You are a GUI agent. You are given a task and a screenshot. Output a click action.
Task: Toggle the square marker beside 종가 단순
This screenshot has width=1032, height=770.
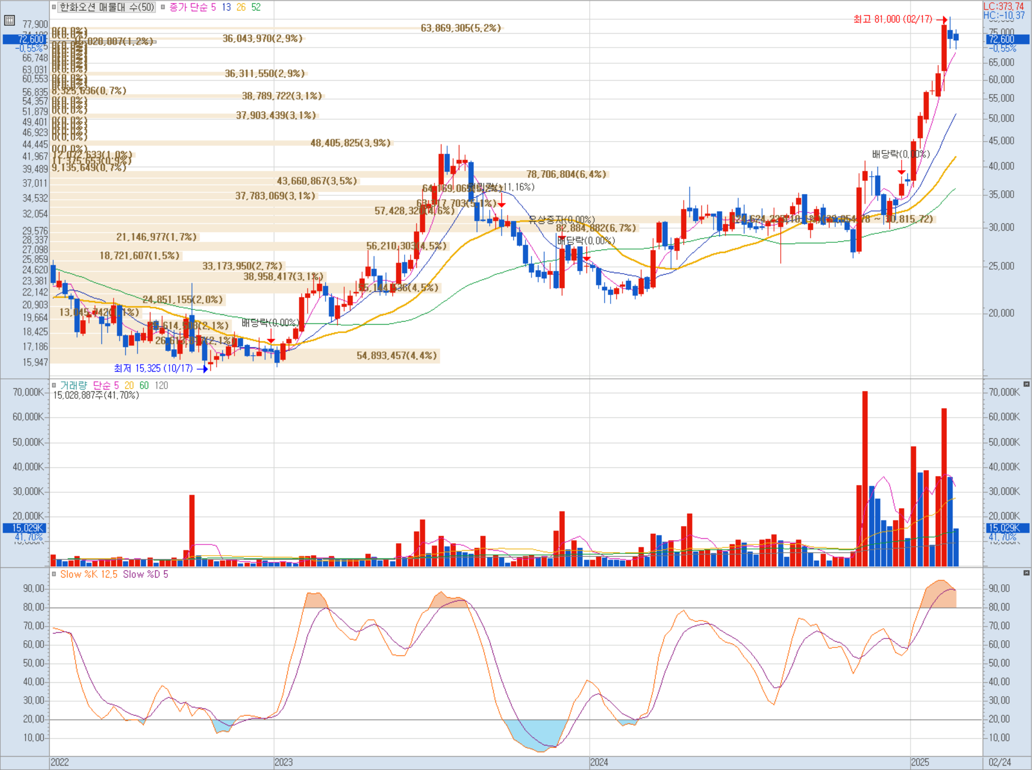[x=163, y=7]
